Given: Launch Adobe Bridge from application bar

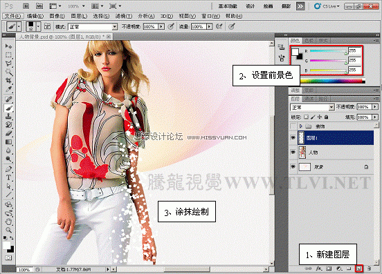Looking at the screenshot, I should (x=26, y=6).
